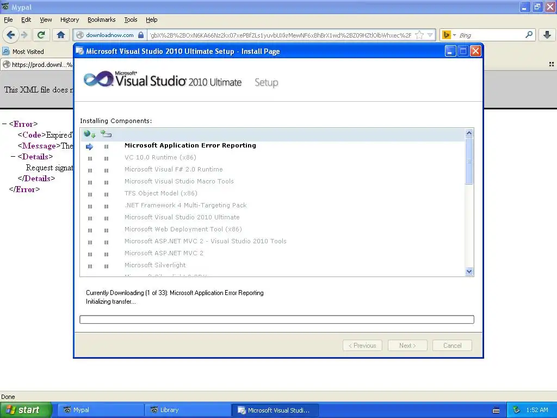Open the Windows Start menu

coord(26,410)
